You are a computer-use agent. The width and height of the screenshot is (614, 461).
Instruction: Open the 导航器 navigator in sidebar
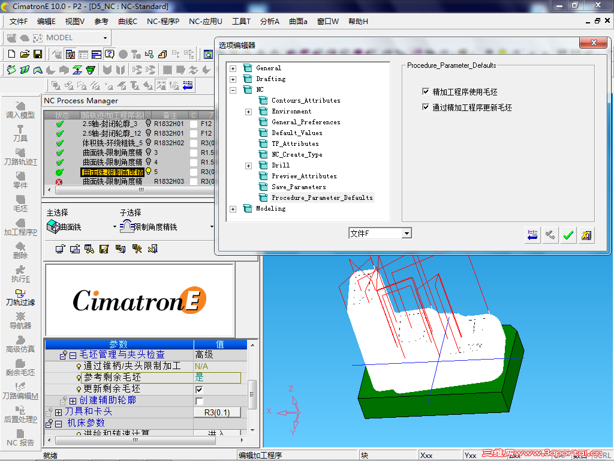(x=20, y=321)
